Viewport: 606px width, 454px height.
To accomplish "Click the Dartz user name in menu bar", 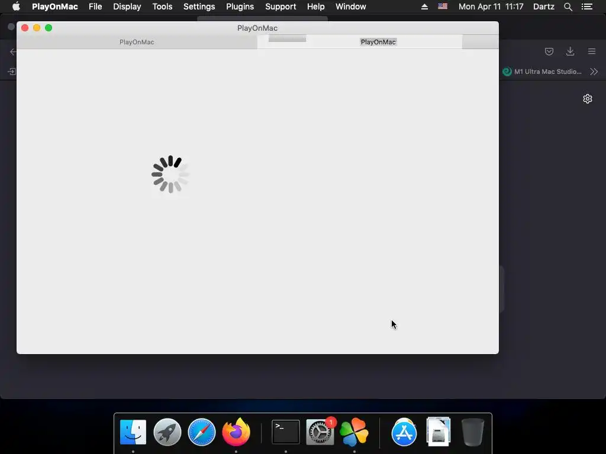I will pos(543,7).
